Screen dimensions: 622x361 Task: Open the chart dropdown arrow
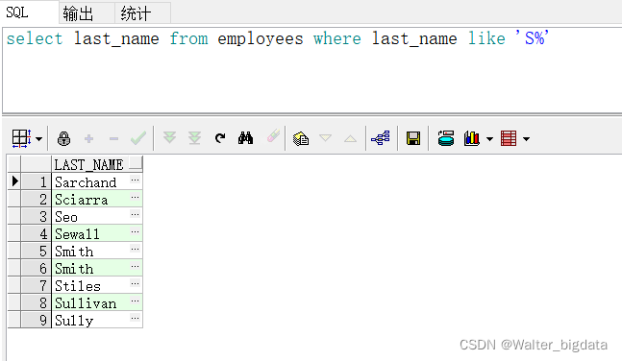pyautogui.click(x=490, y=139)
